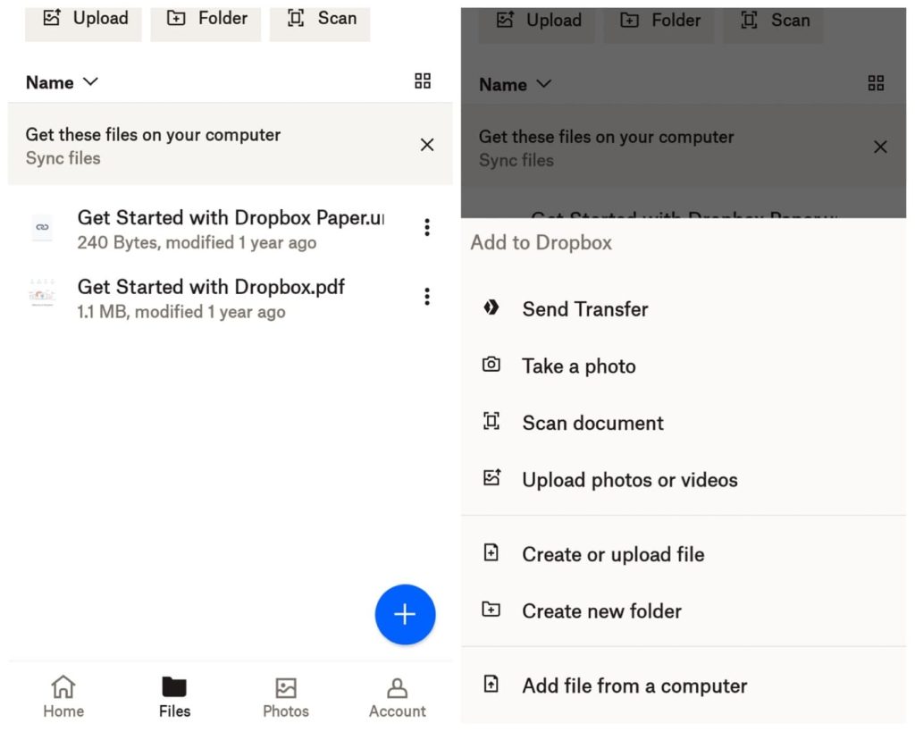Go to Photos tab

point(286,696)
